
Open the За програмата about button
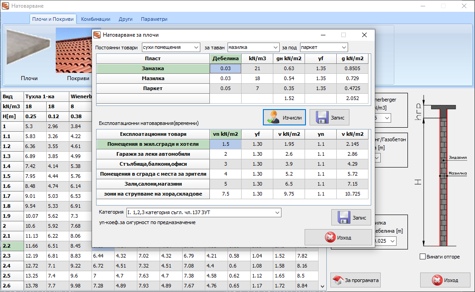[355, 280]
